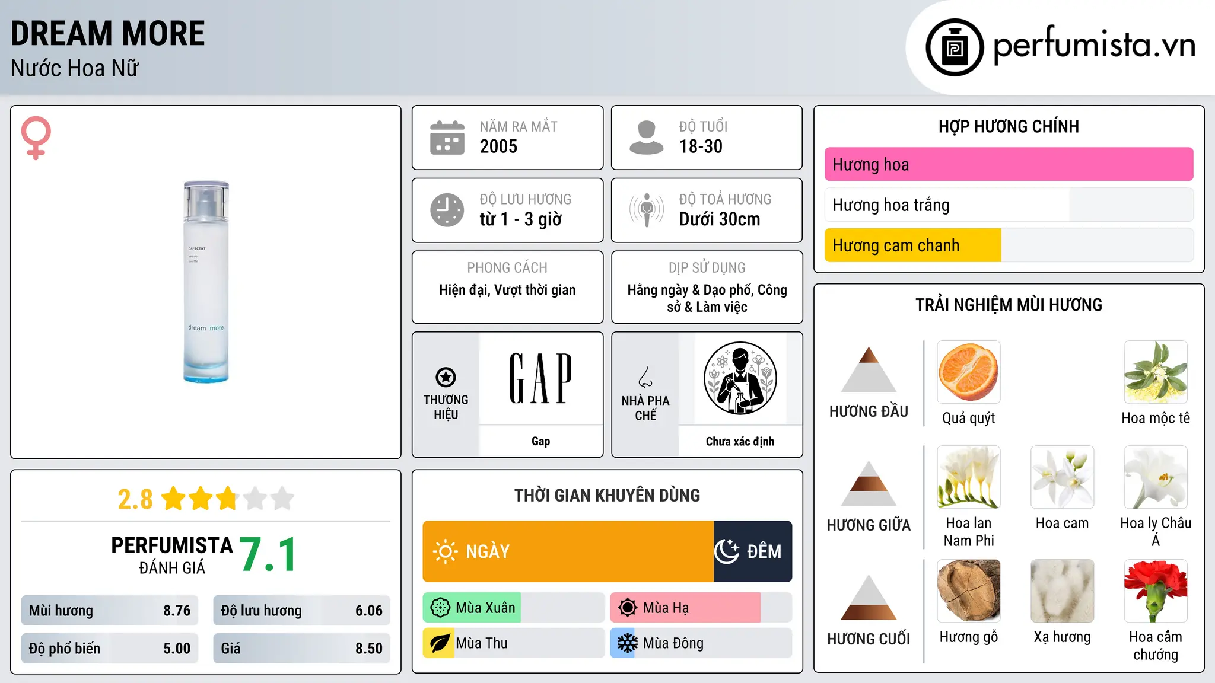1215x683 pixels.
Task: Click the sillage icon beside Độ toả hương
Action: (646, 210)
